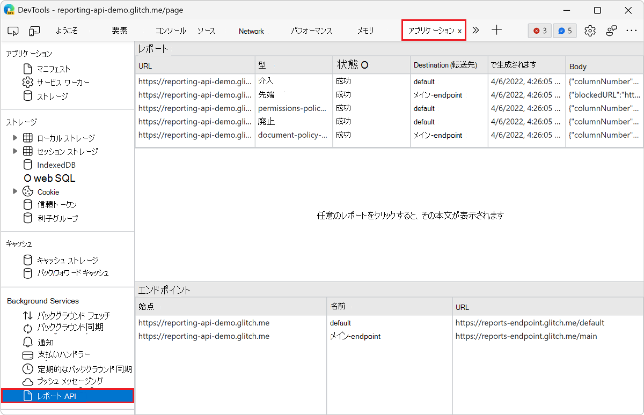This screenshot has height=415, width=644.
Task: View the 3 console errors badge
Action: click(x=539, y=31)
